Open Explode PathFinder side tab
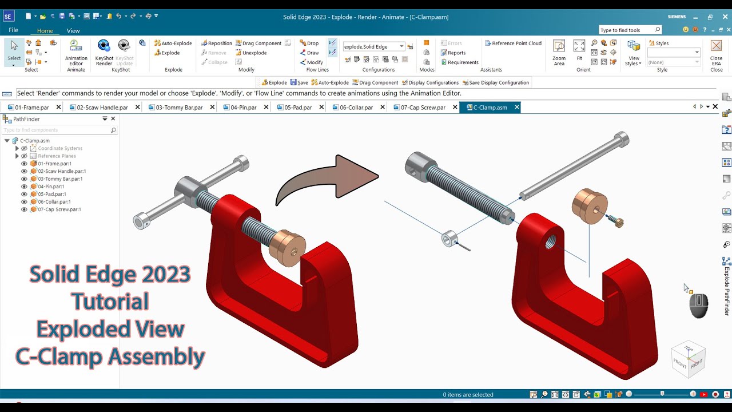 pyautogui.click(x=727, y=286)
